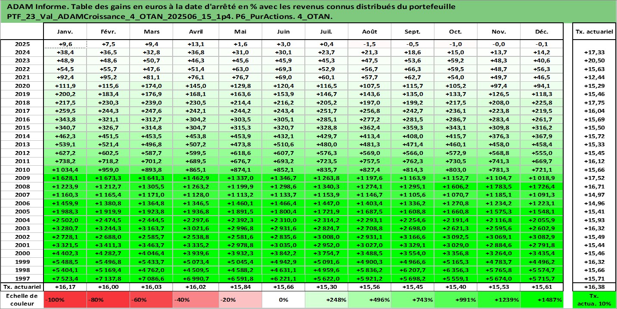Select the 'Juil.' column header
This screenshot has height=309, width=617.
click(326, 32)
